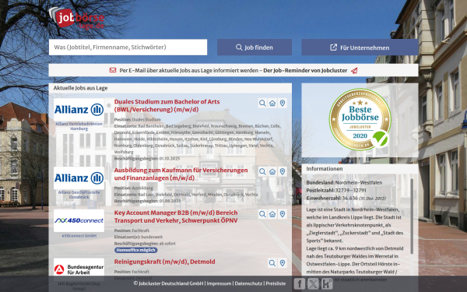This screenshot has width=467, height=292.
Task: Open the third social icon in footer
Action: pos(327,283)
